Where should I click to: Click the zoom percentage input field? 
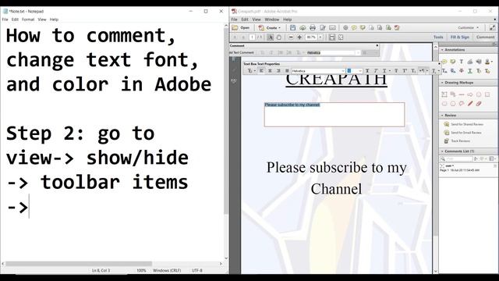312,37
